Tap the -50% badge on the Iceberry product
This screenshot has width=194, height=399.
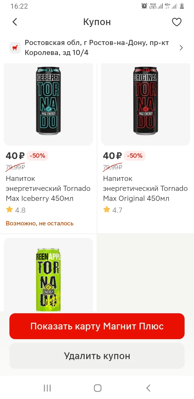pos(37,156)
